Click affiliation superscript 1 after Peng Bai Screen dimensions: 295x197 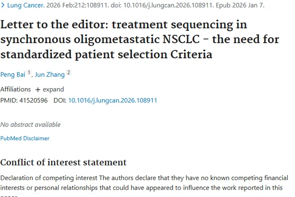pos(29,72)
